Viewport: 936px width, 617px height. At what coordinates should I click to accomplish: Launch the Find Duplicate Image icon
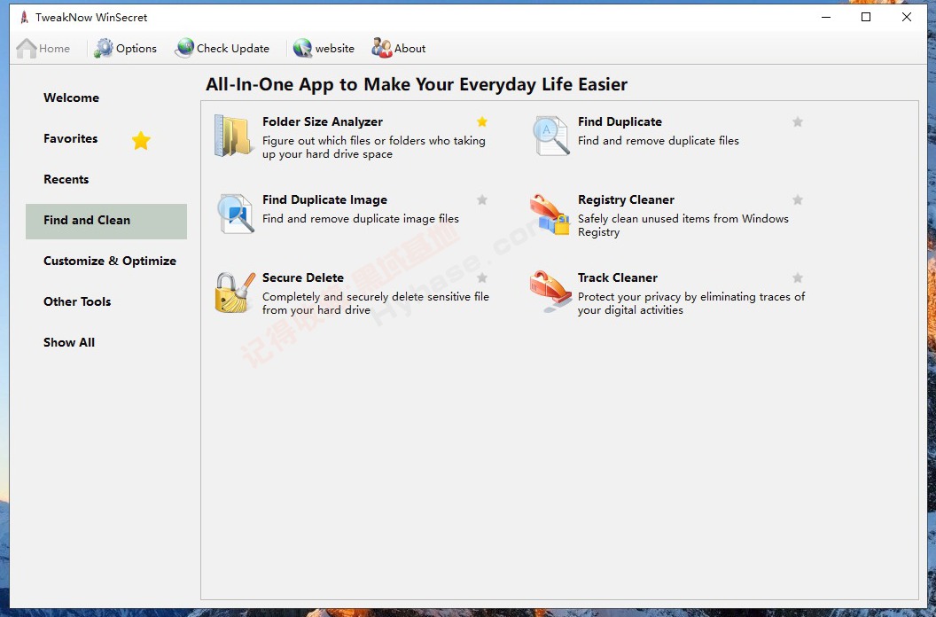click(236, 214)
